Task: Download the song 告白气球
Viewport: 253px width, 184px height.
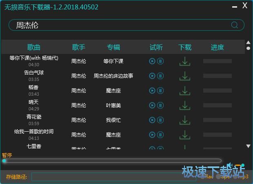Action: (185, 76)
